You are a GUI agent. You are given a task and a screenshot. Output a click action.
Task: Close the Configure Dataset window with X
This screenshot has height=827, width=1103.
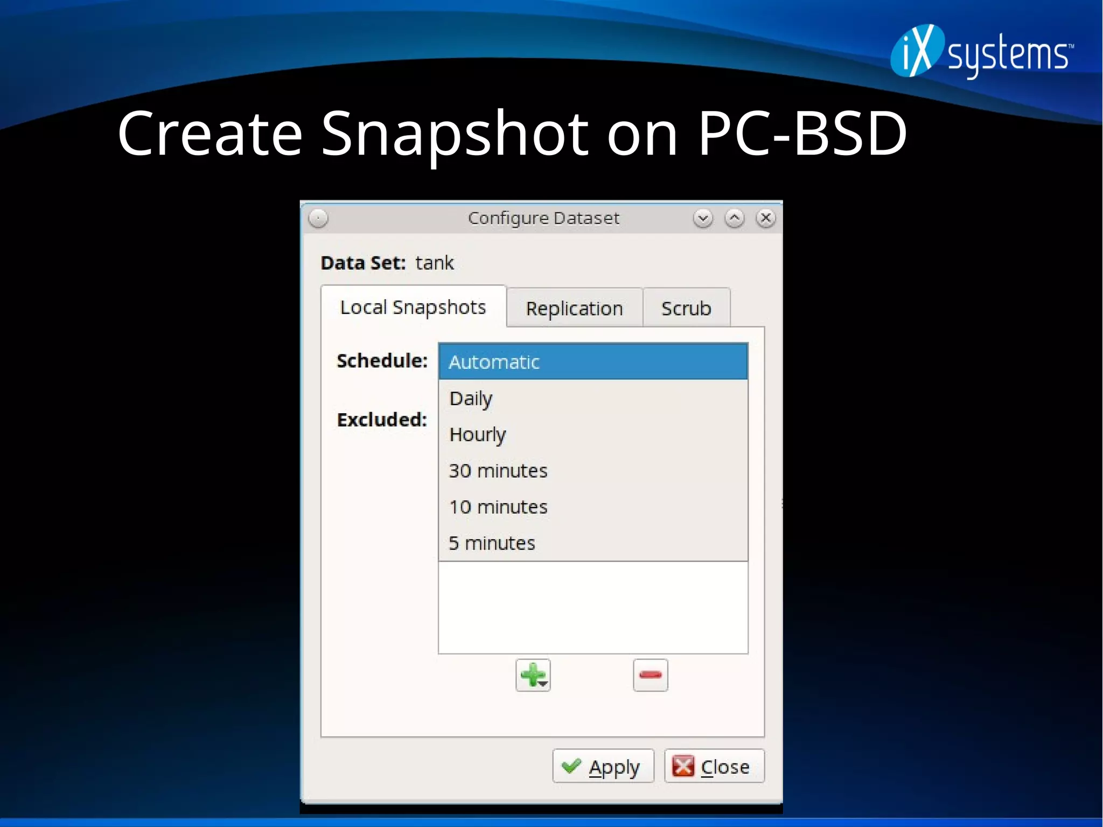(766, 218)
